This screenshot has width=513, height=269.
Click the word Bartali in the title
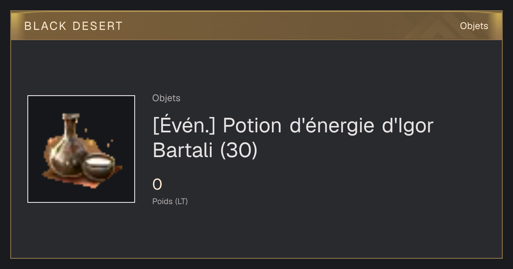(x=183, y=150)
